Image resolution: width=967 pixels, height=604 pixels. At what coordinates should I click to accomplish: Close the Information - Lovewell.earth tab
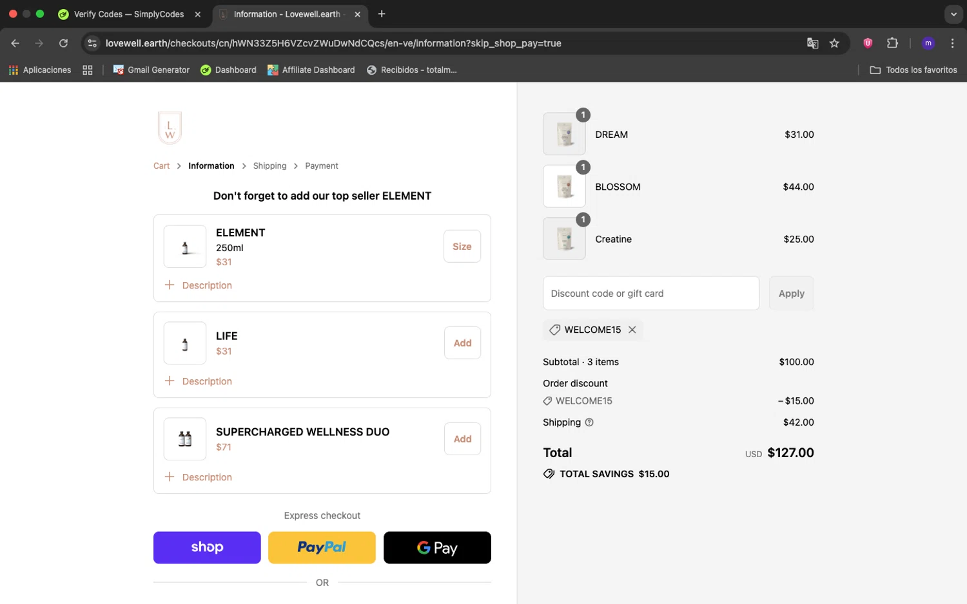coord(357,14)
